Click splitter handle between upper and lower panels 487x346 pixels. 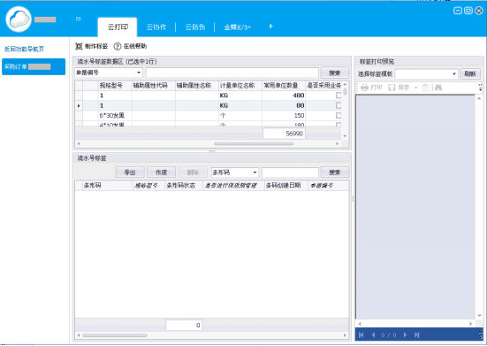[212, 151]
